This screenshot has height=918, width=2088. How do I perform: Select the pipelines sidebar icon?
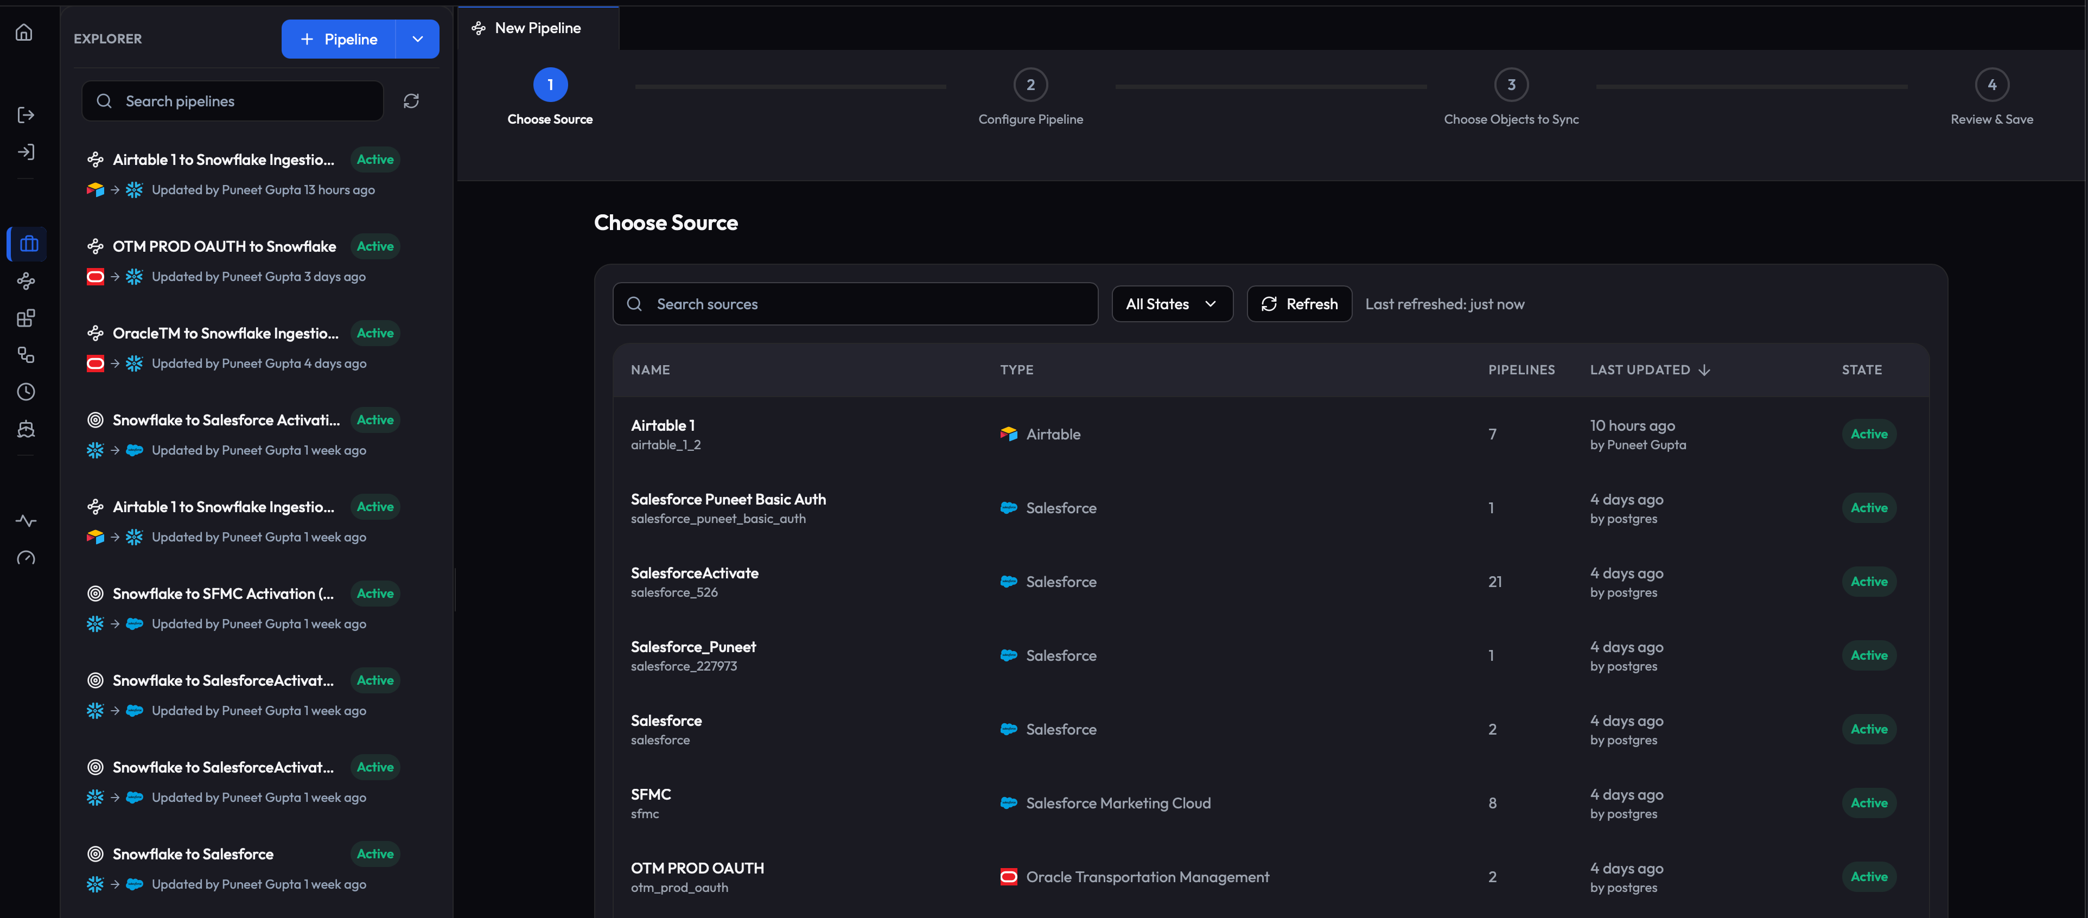click(26, 281)
